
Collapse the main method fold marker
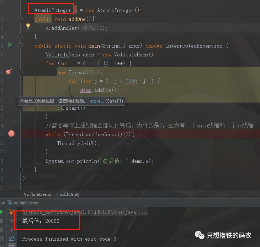pos(20,45)
